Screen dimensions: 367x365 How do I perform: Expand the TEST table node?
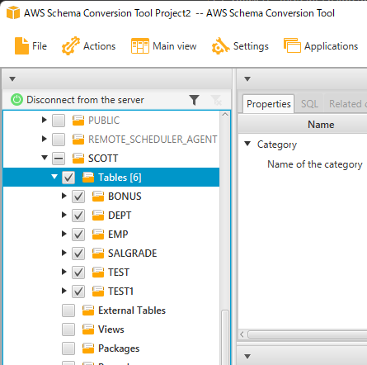(x=64, y=272)
